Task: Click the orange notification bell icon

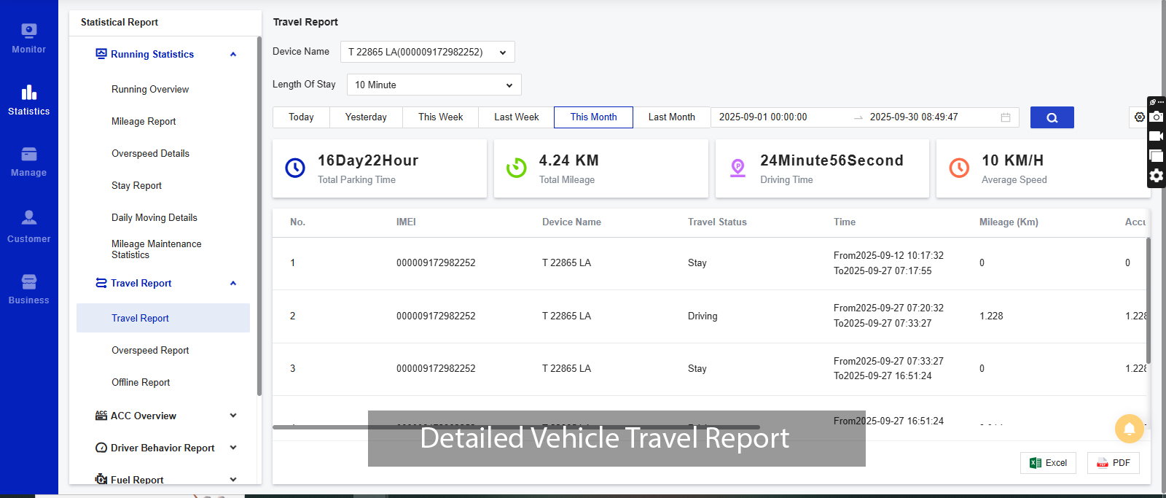Action: [1129, 428]
